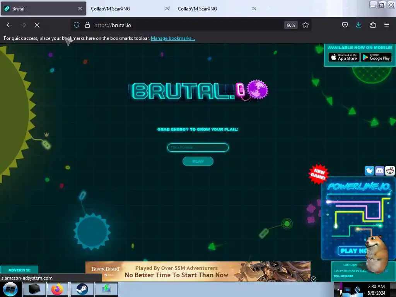Screen dimensions: 396x297
Task: Click the App Store download badge
Action: click(344, 57)
